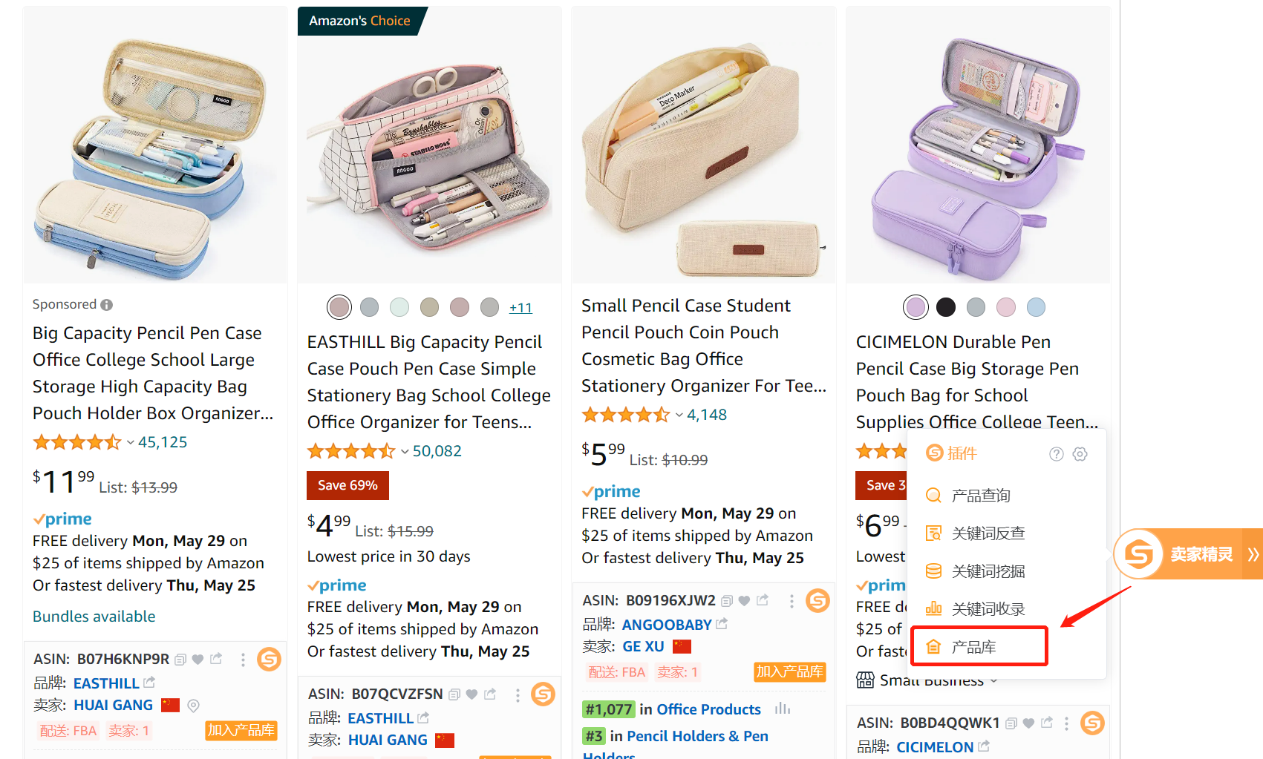Expand rating breakdown arrow beside 45,125 reviews

(x=131, y=443)
